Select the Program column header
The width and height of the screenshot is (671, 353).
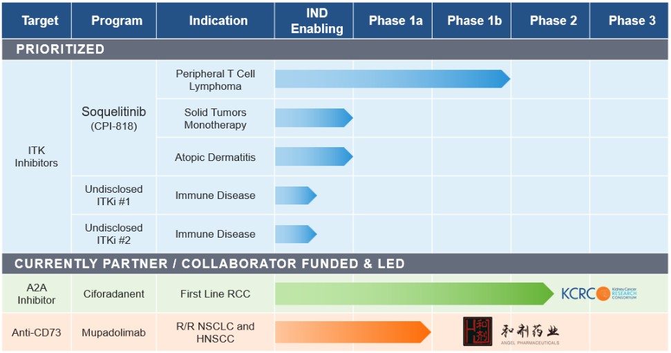[x=117, y=21]
